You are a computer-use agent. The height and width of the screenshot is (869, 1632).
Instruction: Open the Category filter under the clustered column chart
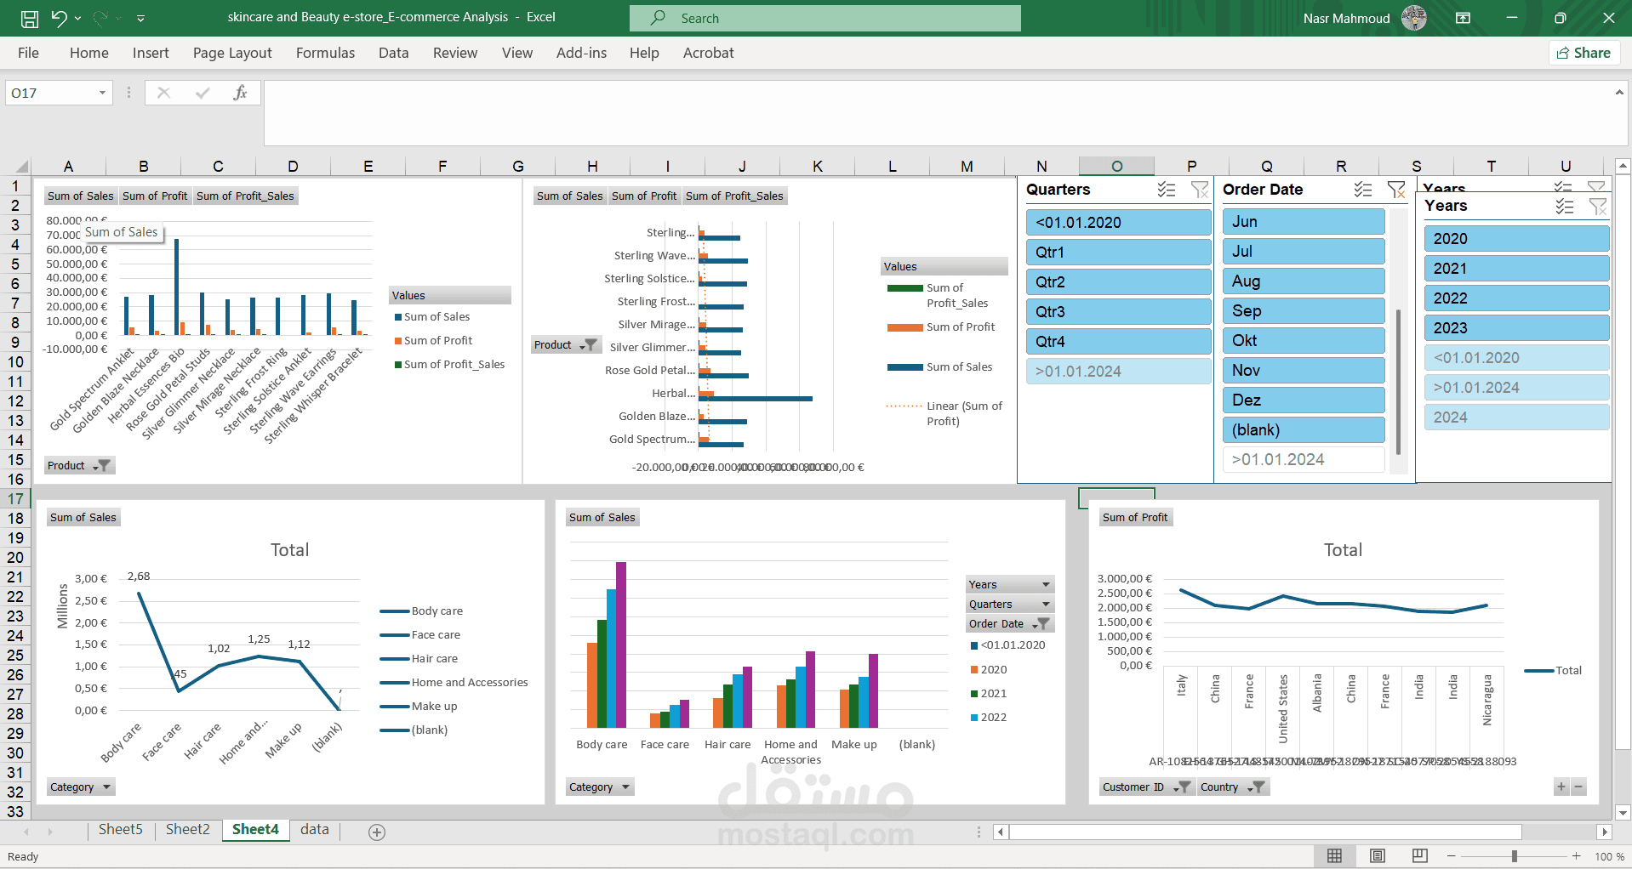[600, 787]
